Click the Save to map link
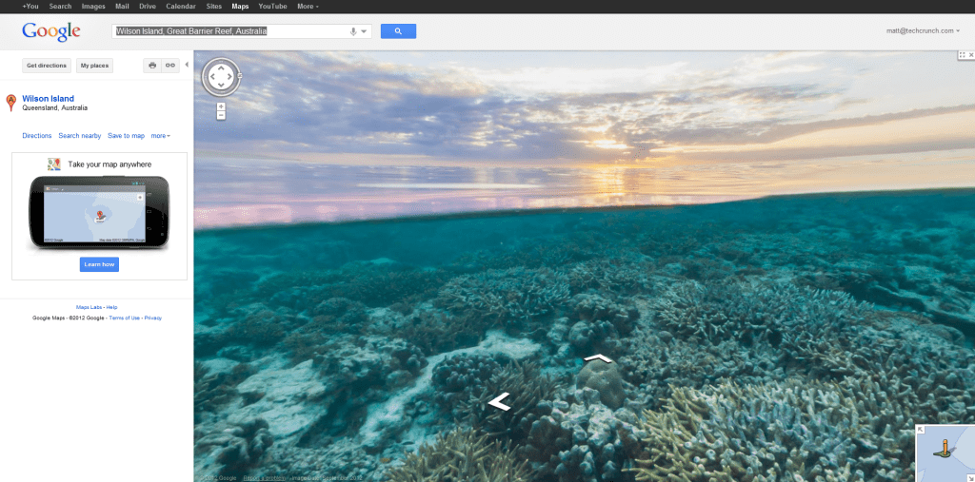Image resolution: width=975 pixels, height=482 pixels. (x=126, y=135)
